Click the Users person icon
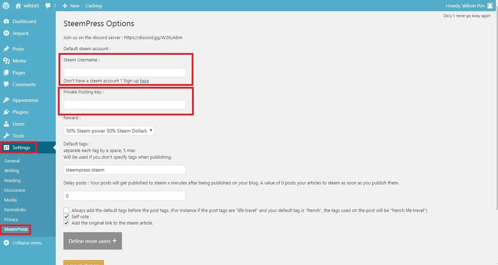The width and height of the screenshot is (498, 265). click(6, 124)
